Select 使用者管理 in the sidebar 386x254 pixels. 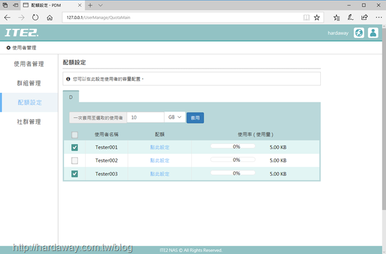(29, 64)
